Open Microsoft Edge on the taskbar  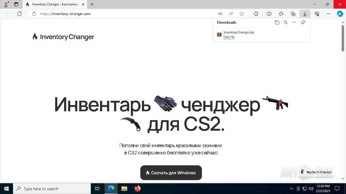[x=111, y=189]
